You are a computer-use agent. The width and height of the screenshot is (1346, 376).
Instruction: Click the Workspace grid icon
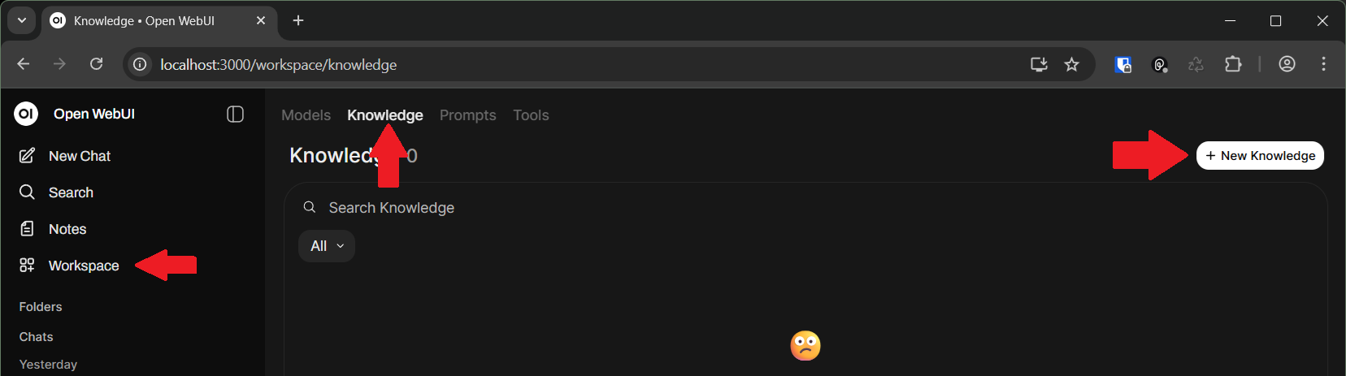(x=27, y=265)
